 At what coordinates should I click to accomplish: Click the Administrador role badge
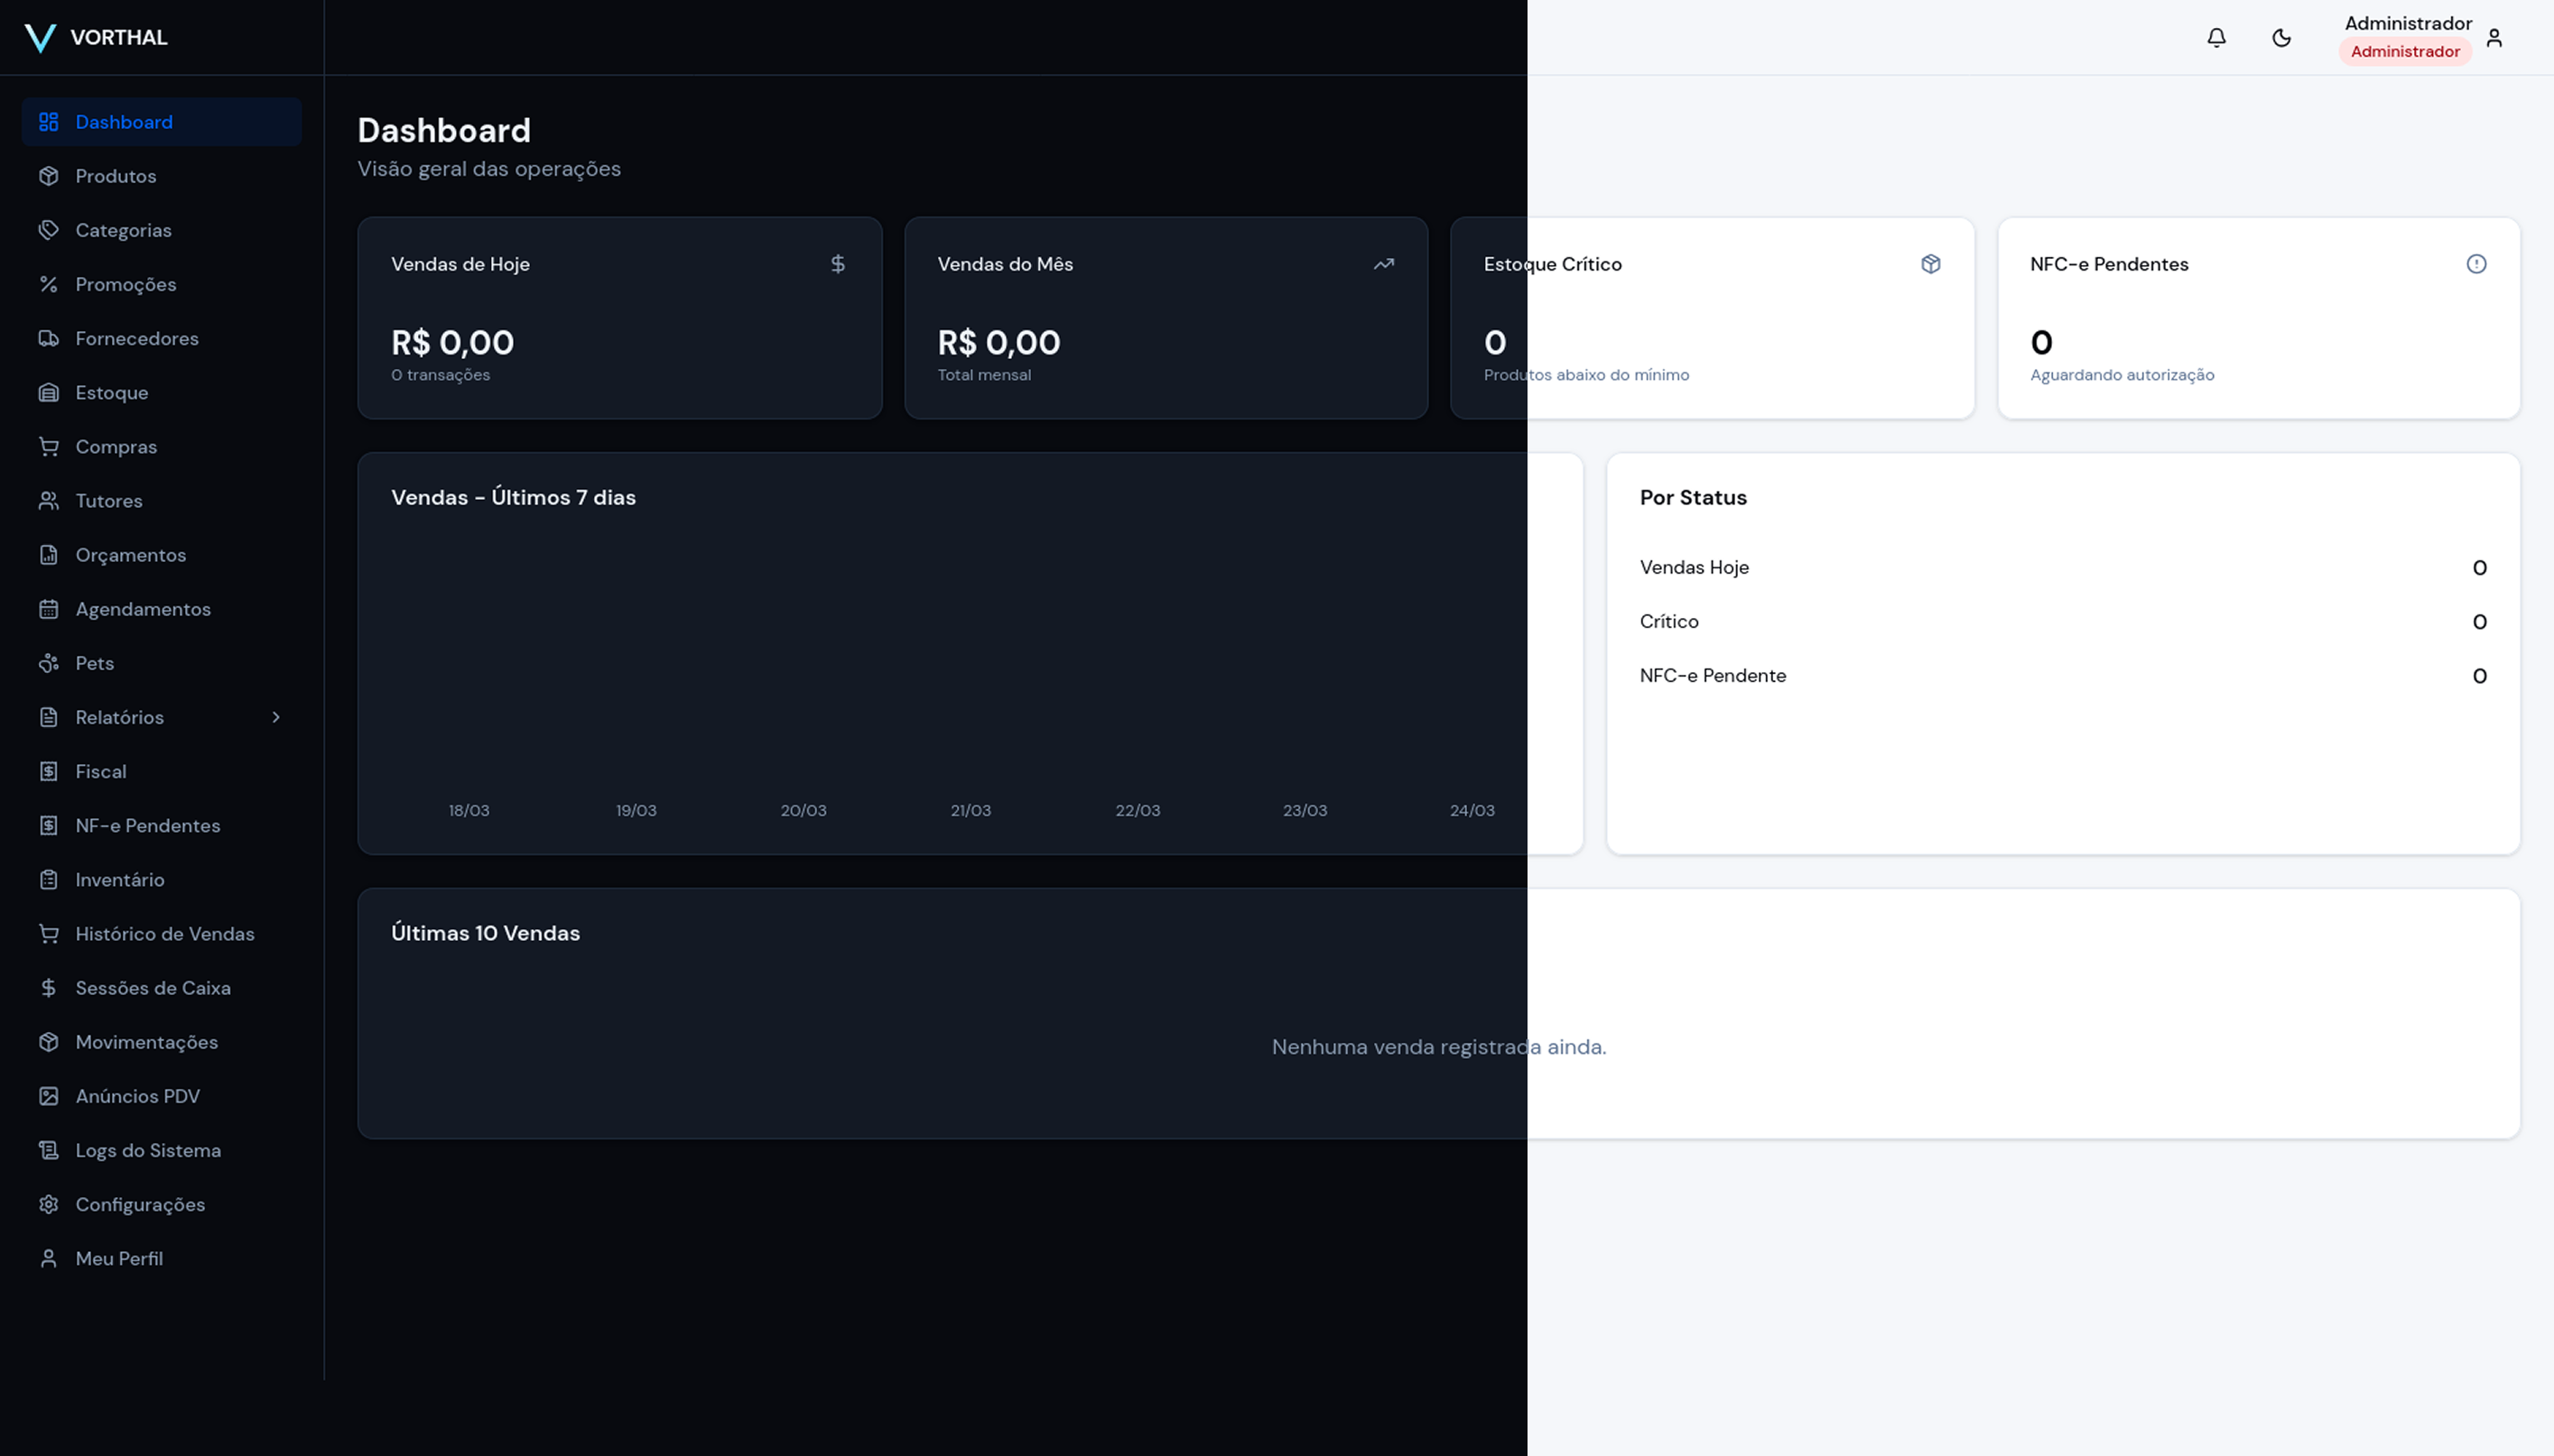pos(2404,51)
